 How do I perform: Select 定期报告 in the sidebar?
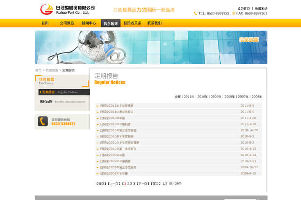(x=48, y=92)
